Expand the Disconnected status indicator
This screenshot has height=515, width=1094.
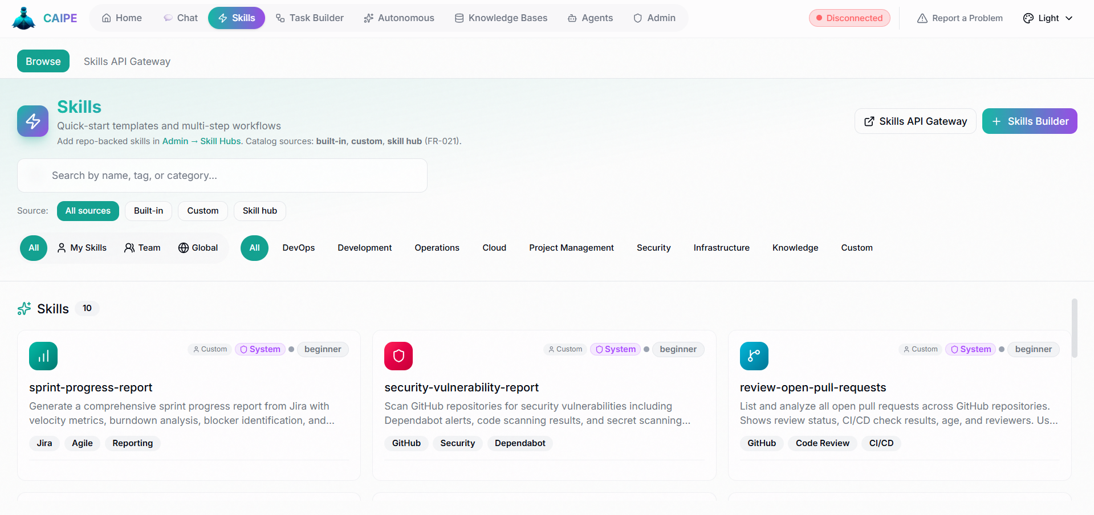tap(849, 18)
